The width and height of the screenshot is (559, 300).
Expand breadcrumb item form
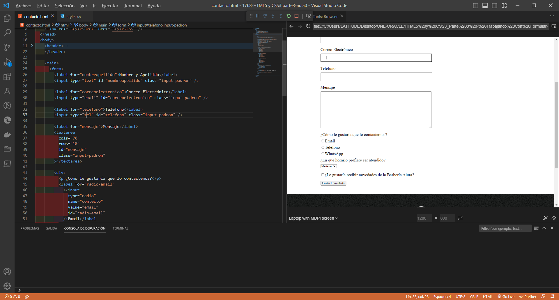pos(119,25)
